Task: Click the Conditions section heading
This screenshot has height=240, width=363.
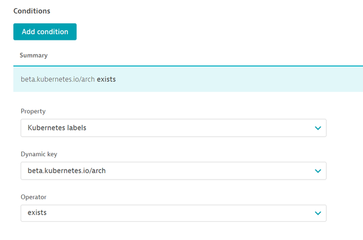Action: point(32,11)
